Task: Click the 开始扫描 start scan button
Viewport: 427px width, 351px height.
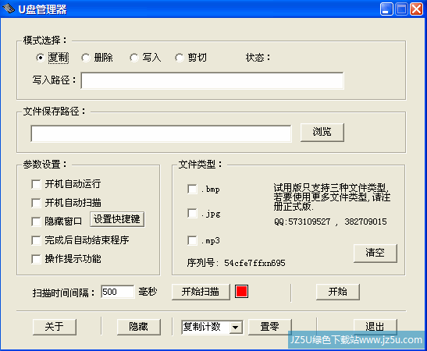Action: (x=201, y=292)
